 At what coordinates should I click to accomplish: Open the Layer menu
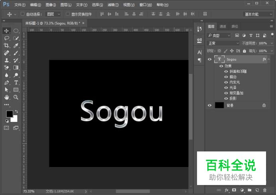(x=66, y=5)
